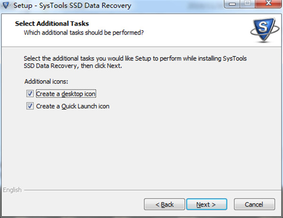The width and height of the screenshot is (283, 218).
Task: Click the instruction paragraph about additional tasks
Action: coord(135,62)
